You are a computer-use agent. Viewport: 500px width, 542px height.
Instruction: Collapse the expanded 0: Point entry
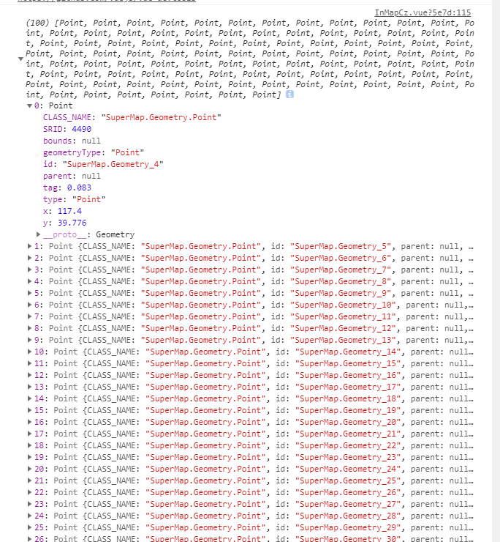click(x=30, y=105)
